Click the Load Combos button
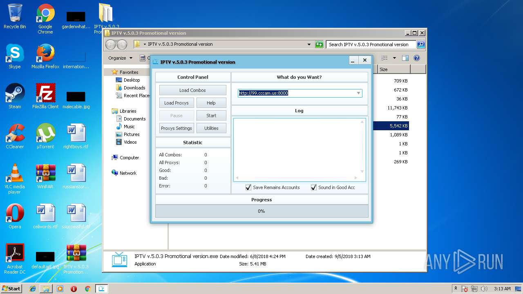The width and height of the screenshot is (523, 294). pyautogui.click(x=192, y=90)
